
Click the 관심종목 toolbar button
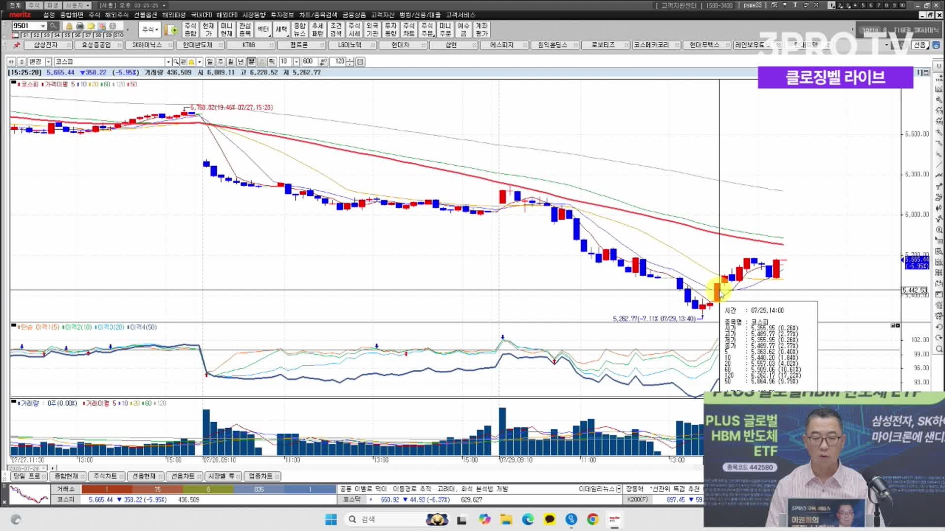point(245,29)
